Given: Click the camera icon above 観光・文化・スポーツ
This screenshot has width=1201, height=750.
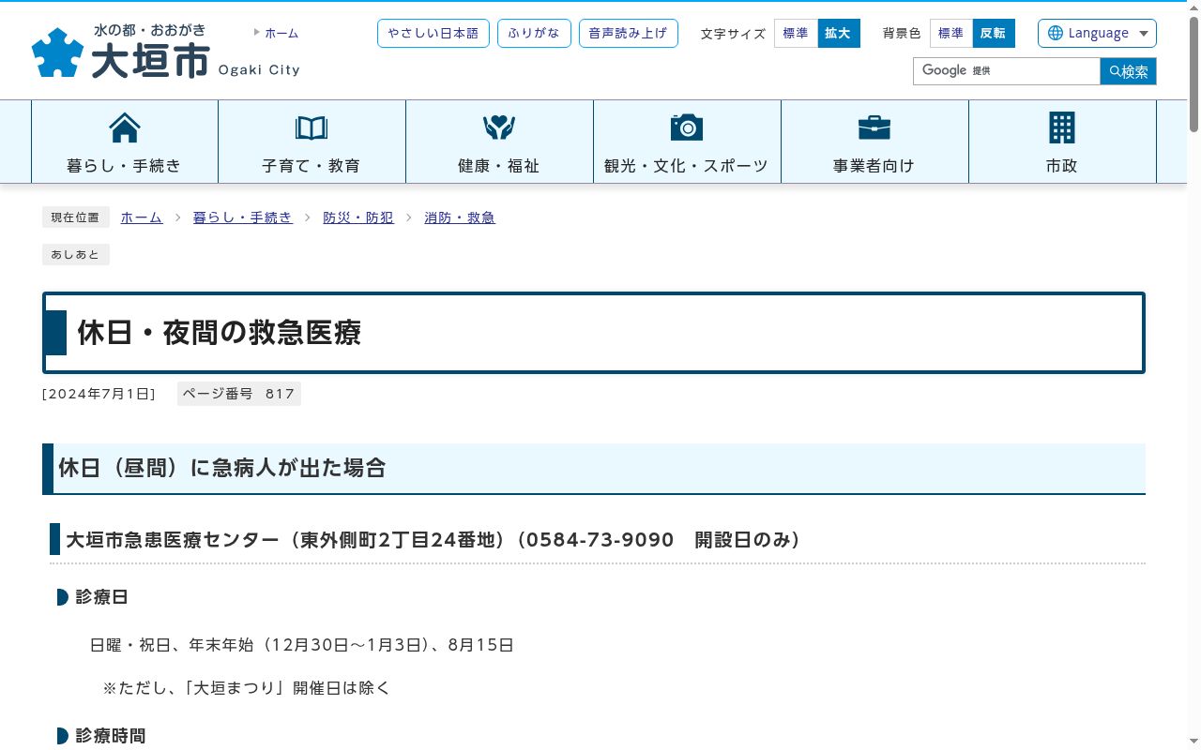Looking at the screenshot, I should tap(687, 127).
